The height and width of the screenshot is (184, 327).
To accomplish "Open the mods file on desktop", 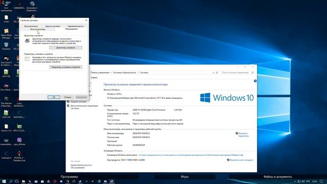I will click(6, 19).
